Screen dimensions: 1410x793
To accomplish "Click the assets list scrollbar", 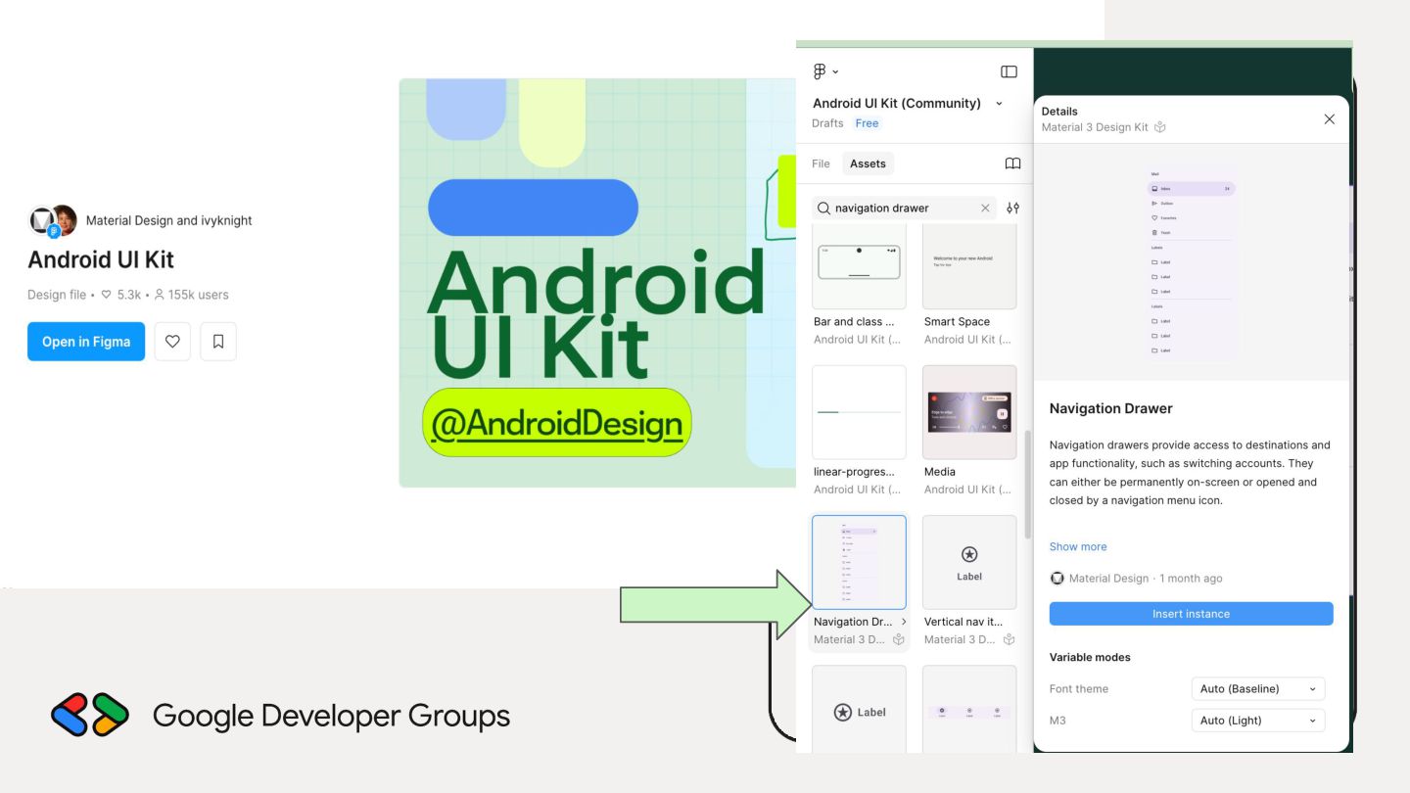I will (1027, 484).
